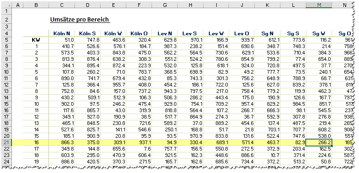359x173 pixels.
Task: Click the Köln N column heading
Action: click(62, 33)
